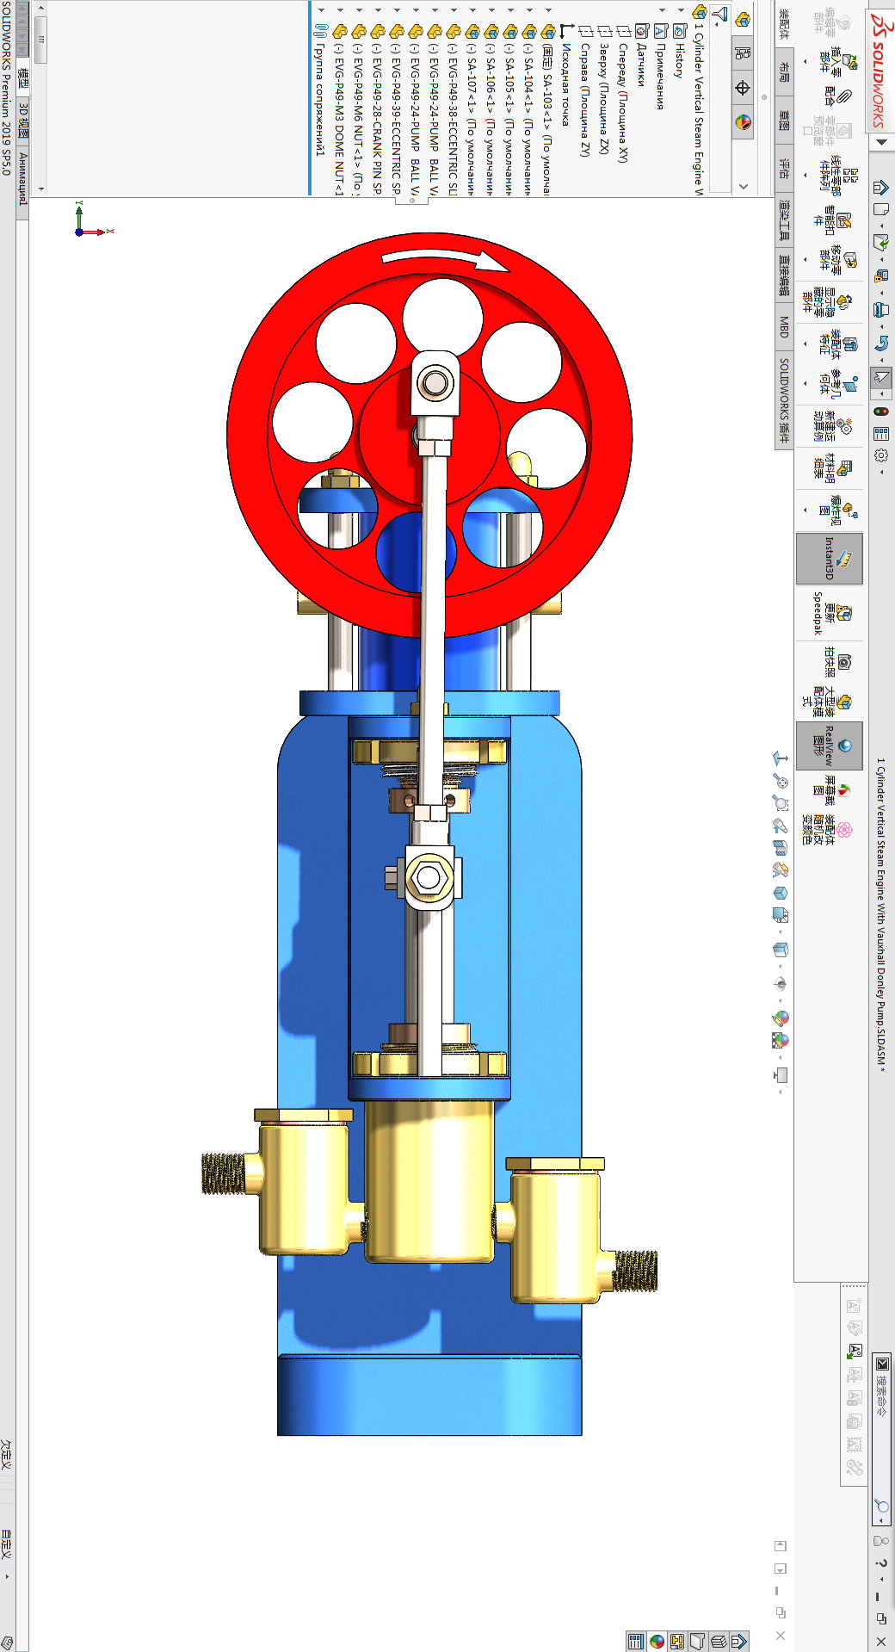Toggle RealView graphics (RealView 图形)

click(x=830, y=745)
